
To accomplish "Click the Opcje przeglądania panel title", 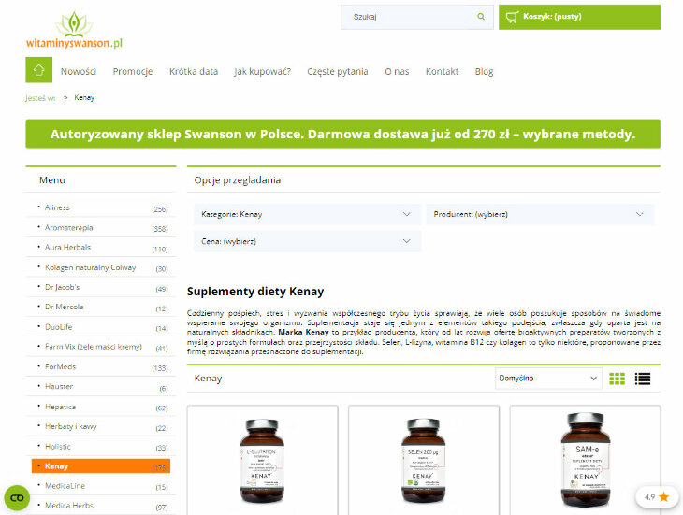I will [238, 180].
